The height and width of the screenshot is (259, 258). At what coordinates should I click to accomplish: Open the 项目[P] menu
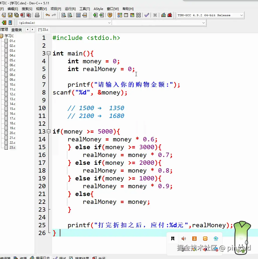56,9
